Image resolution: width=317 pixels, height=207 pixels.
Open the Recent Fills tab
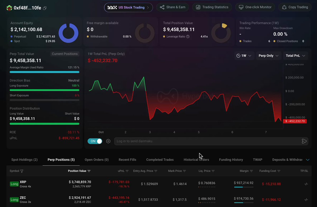tap(127, 160)
